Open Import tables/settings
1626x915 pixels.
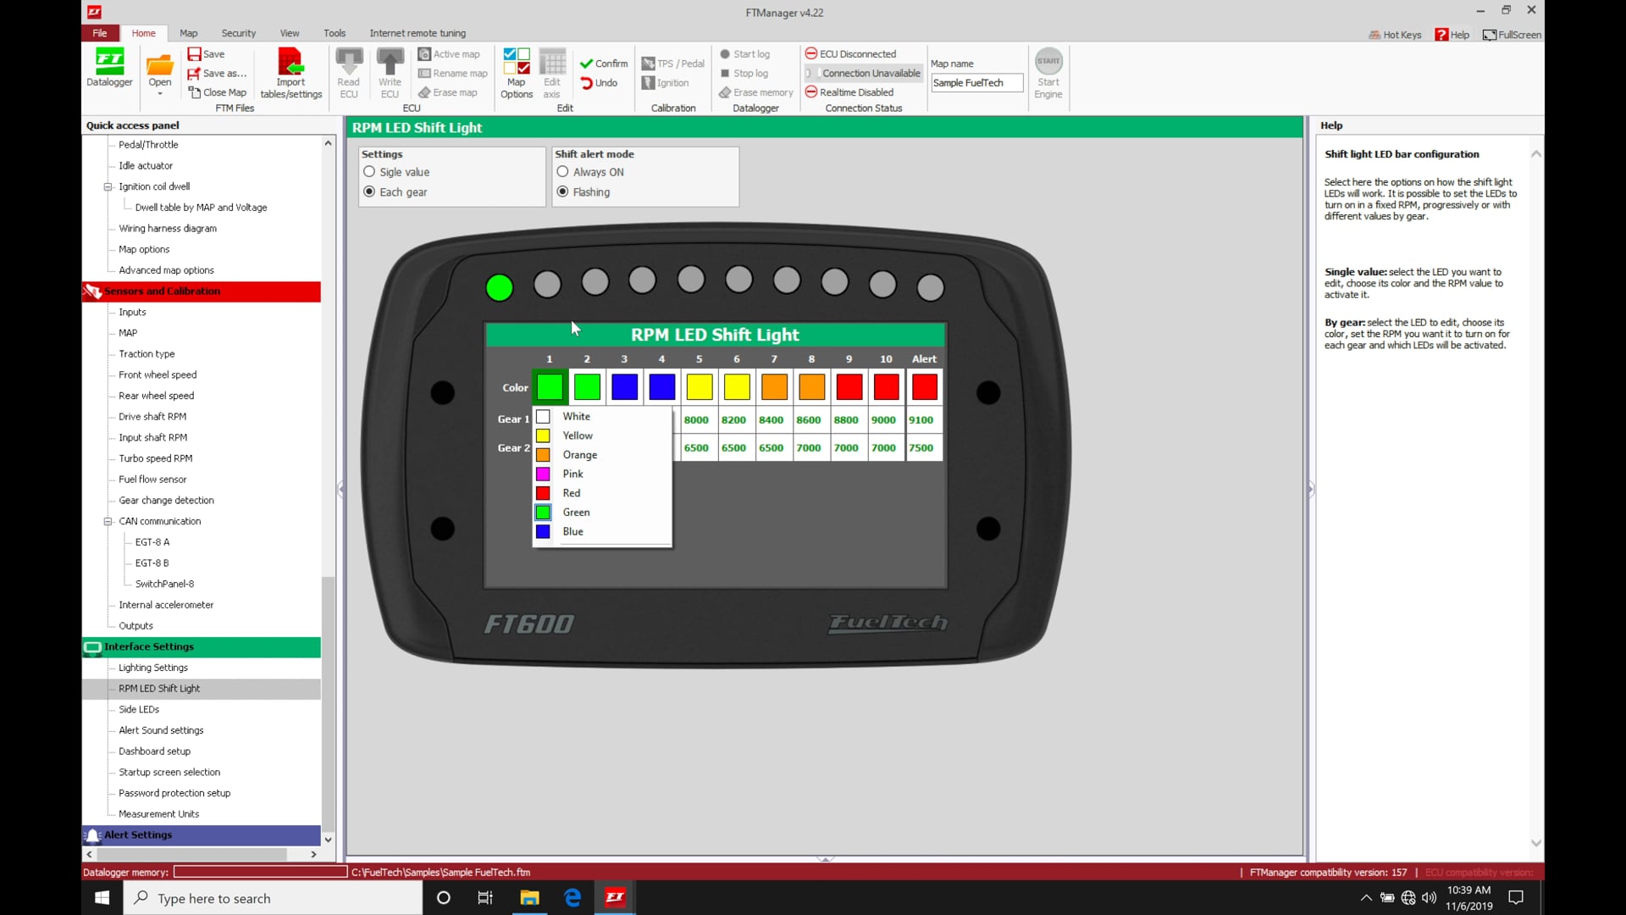point(290,72)
